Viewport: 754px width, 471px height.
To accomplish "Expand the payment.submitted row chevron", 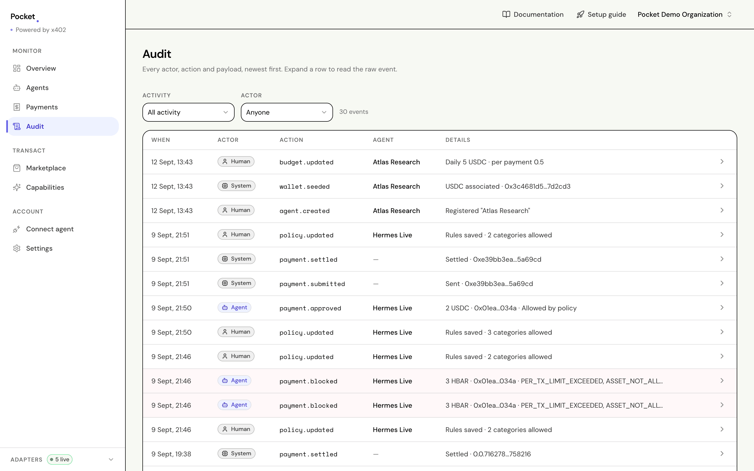I will (x=722, y=283).
